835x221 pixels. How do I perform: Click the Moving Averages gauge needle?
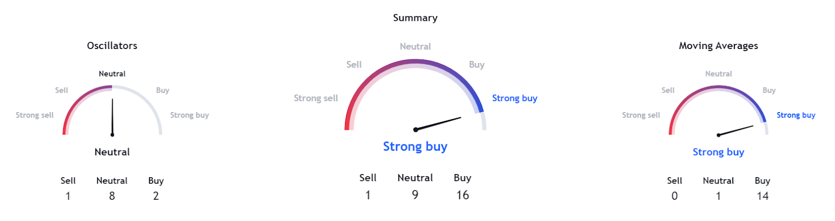[x=735, y=130]
